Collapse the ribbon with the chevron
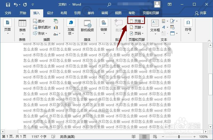 [209, 41]
